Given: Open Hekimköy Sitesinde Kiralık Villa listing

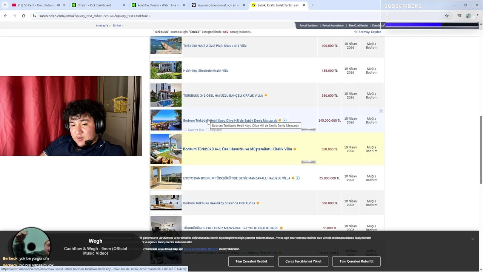Looking at the screenshot, I should pyautogui.click(x=206, y=71).
